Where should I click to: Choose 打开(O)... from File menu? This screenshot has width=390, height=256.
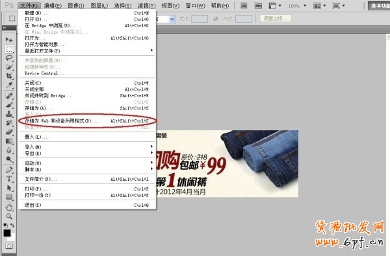(87, 19)
